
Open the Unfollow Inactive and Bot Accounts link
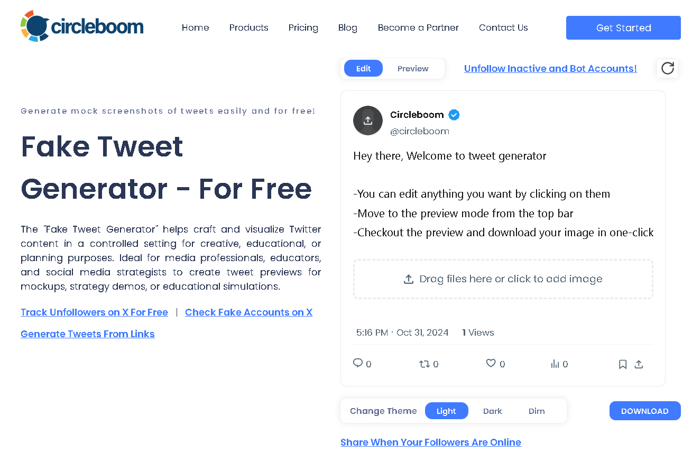click(x=550, y=68)
